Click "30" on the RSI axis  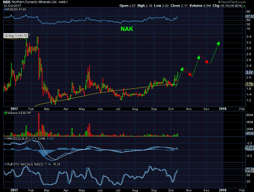point(248,24)
